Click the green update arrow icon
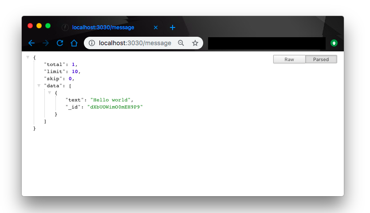 pos(334,43)
